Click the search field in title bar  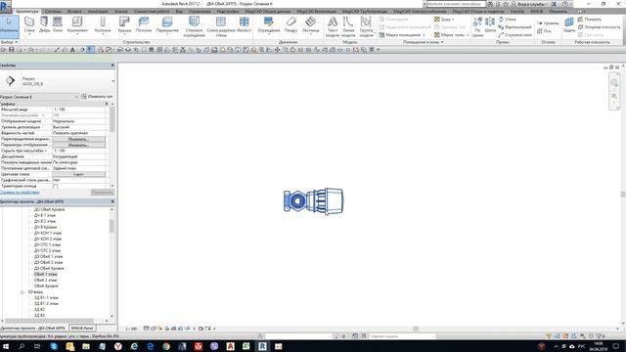(456, 4)
